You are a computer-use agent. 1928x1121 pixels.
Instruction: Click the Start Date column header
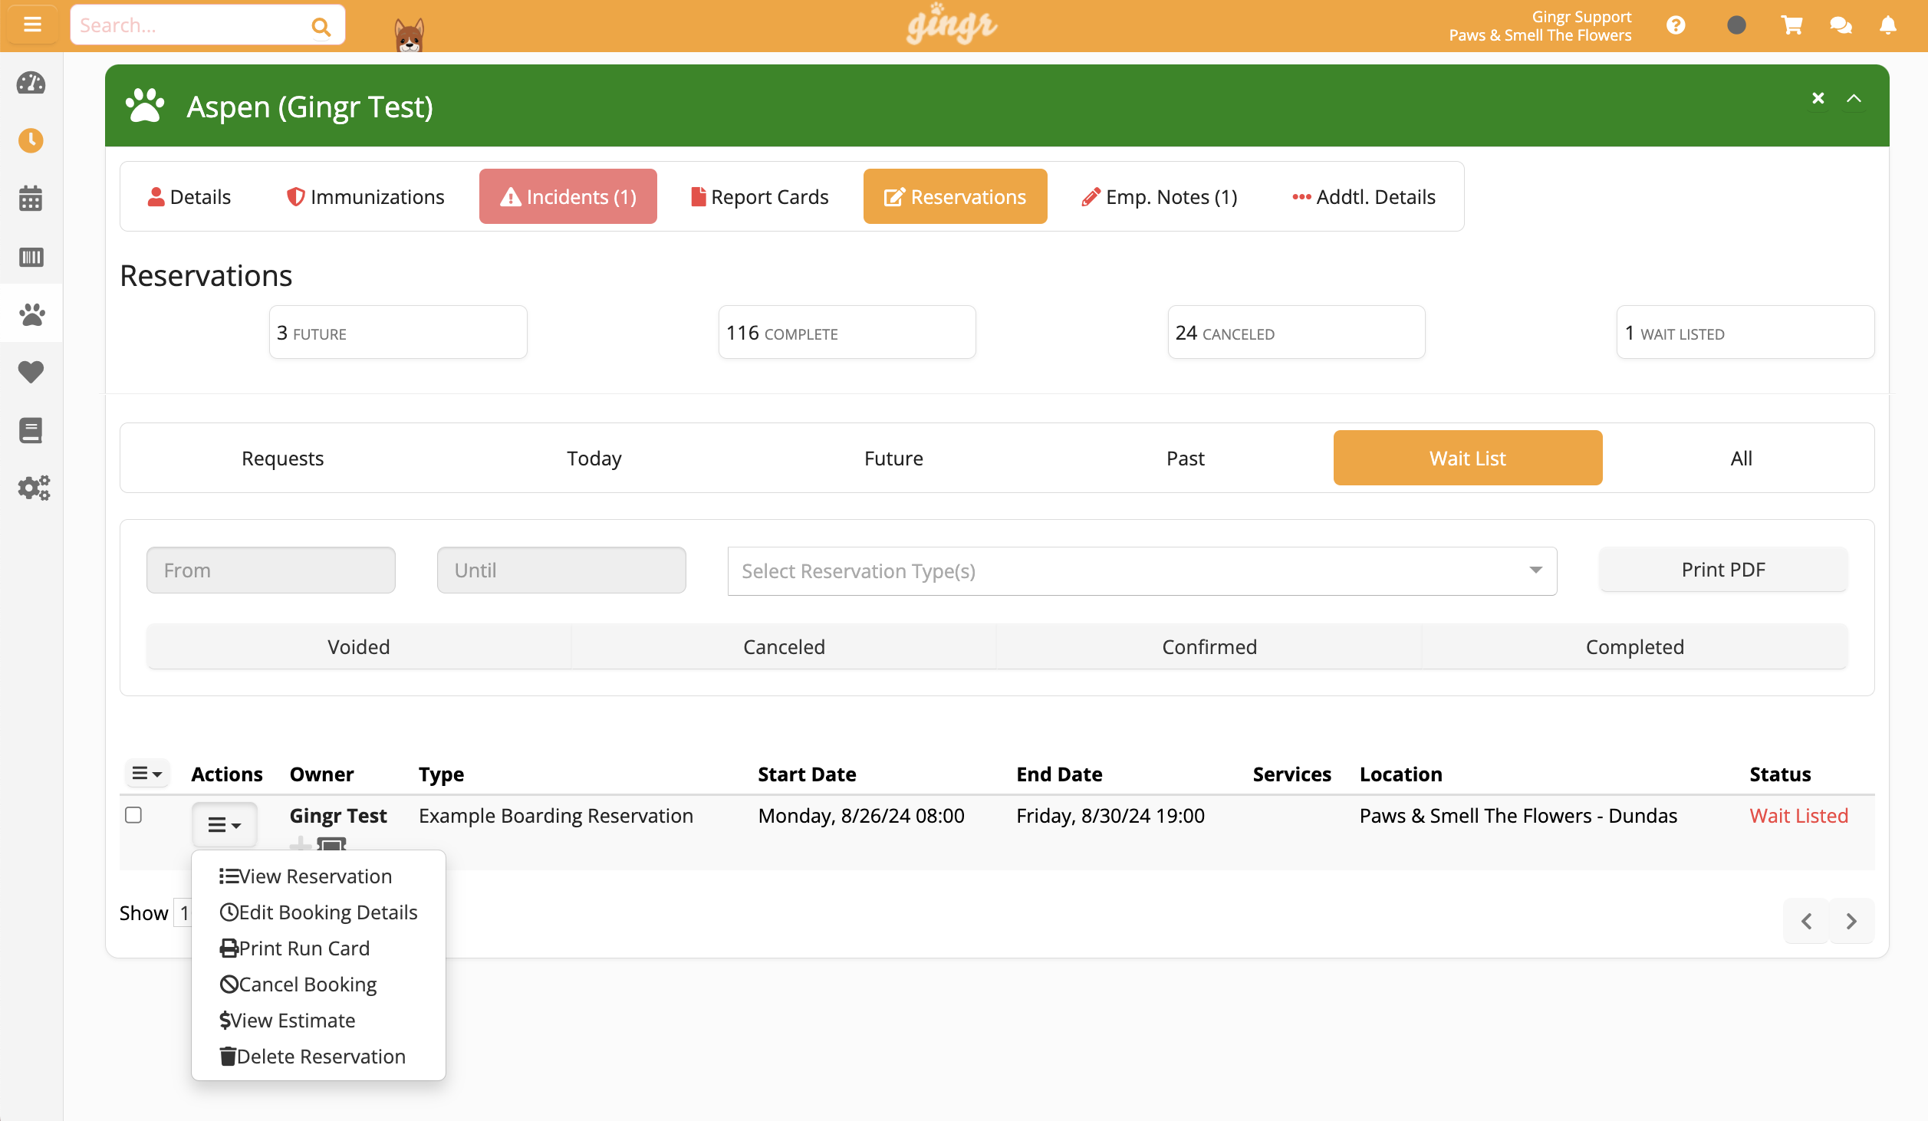(807, 774)
